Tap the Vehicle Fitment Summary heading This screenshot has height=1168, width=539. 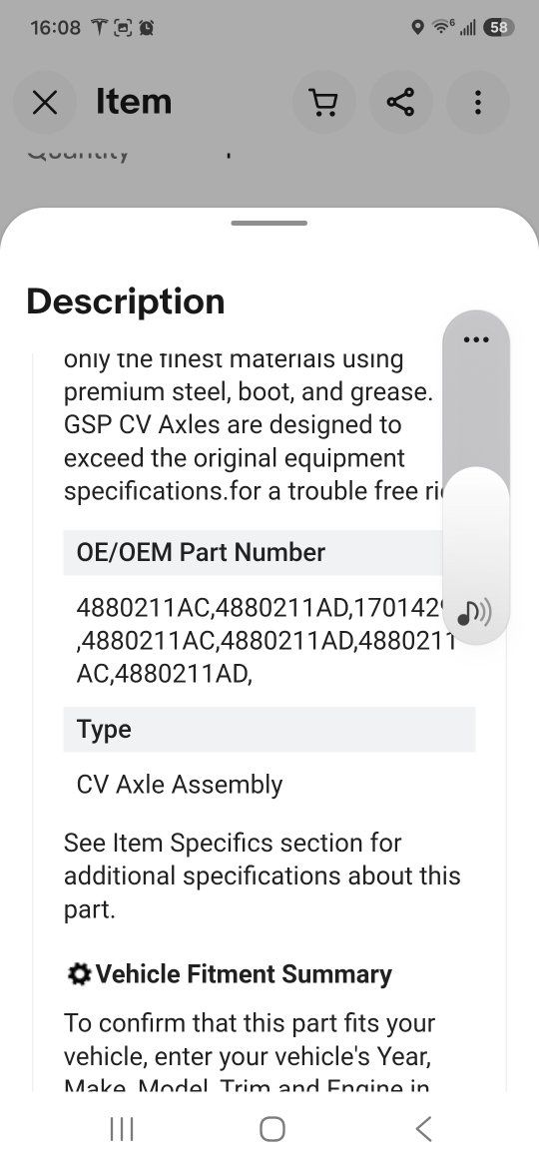(244, 974)
